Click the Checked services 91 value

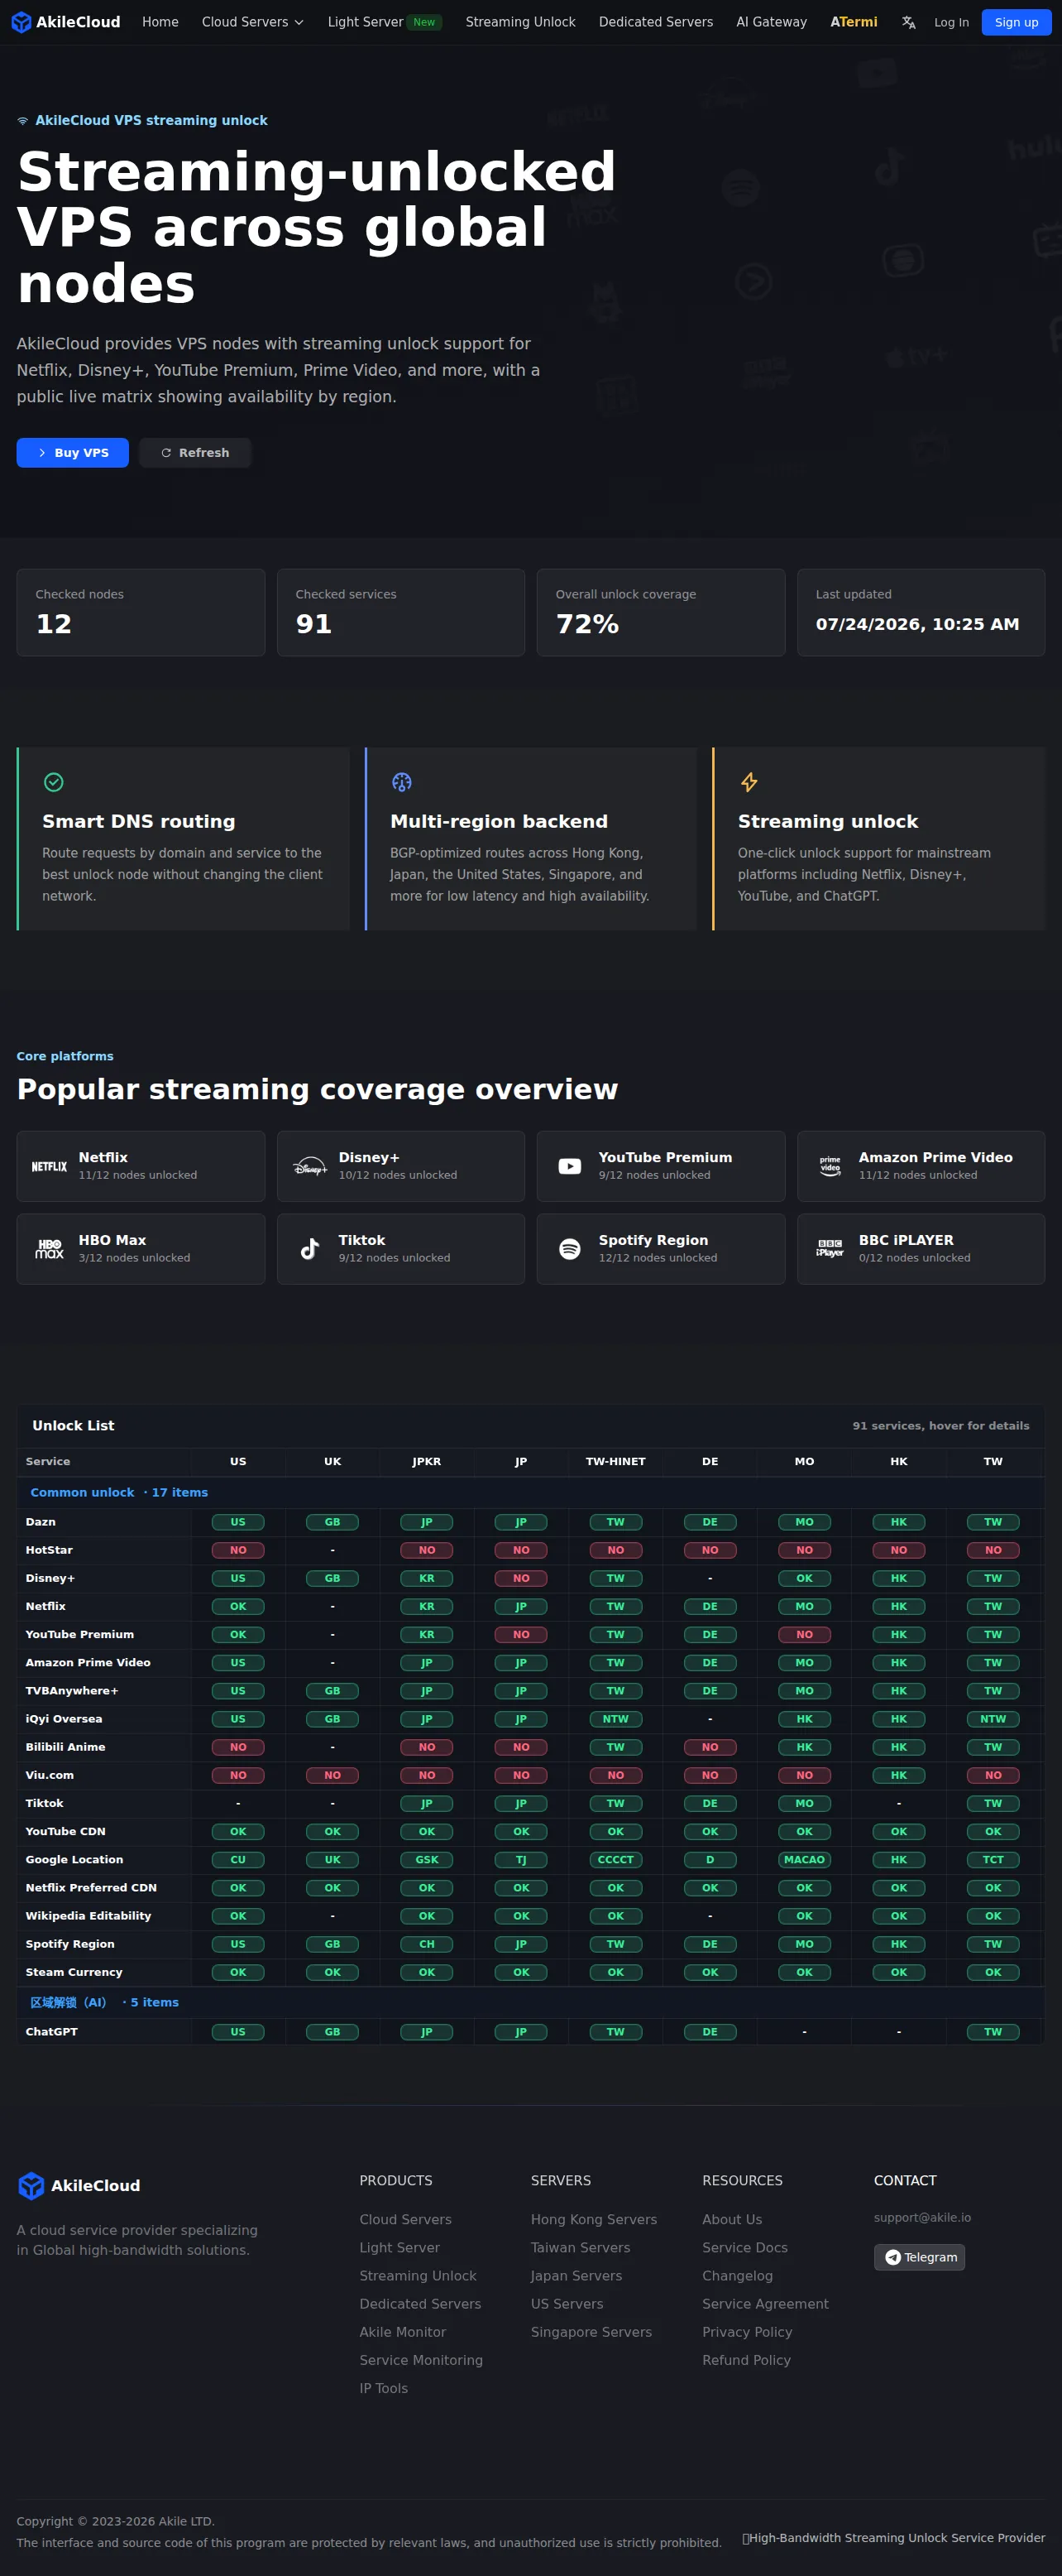tap(313, 624)
